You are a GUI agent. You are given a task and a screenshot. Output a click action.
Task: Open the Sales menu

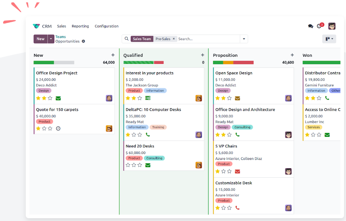[x=61, y=26]
